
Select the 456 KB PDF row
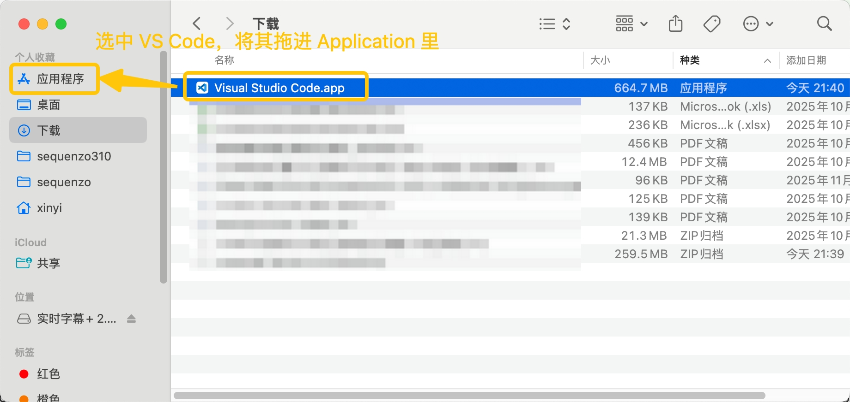click(510, 143)
